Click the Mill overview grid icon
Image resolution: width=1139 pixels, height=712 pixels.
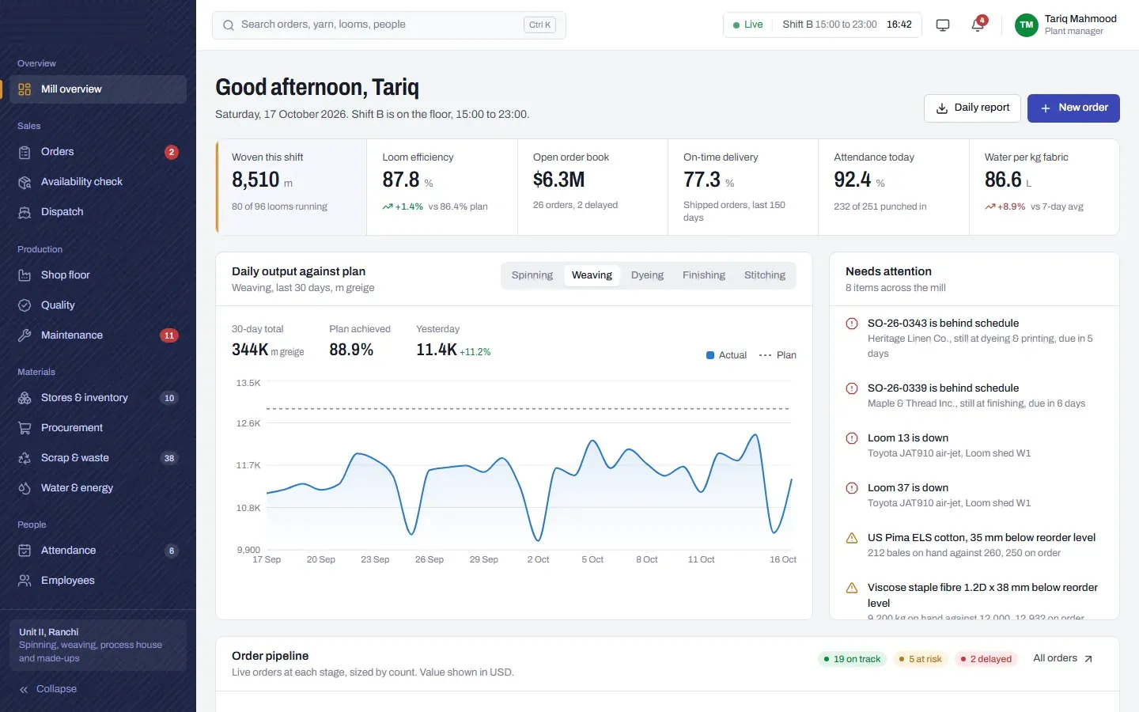(25, 89)
